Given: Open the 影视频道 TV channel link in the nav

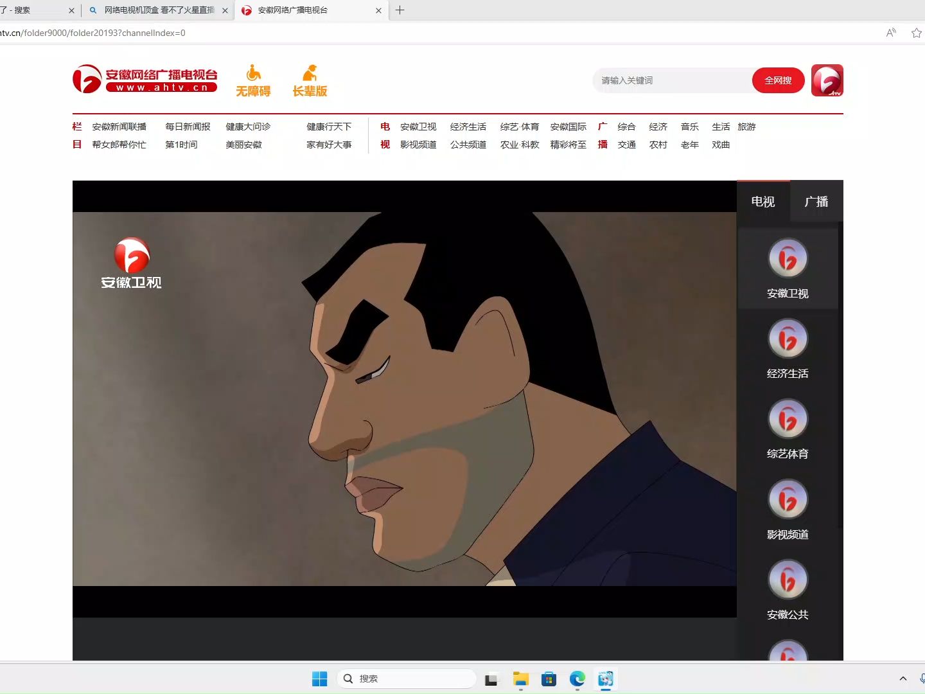Looking at the screenshot, I should (x=418, y=145).
